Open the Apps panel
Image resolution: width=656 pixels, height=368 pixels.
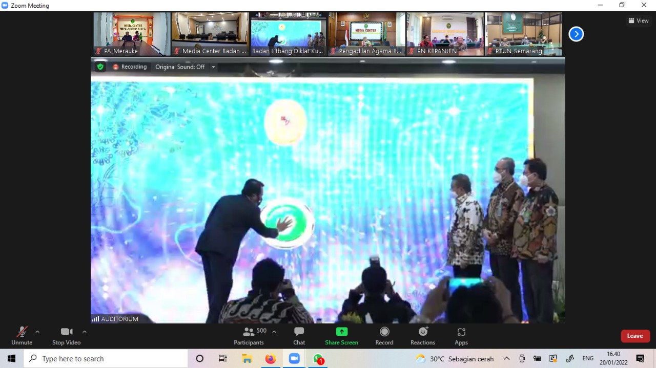[461, 336]
